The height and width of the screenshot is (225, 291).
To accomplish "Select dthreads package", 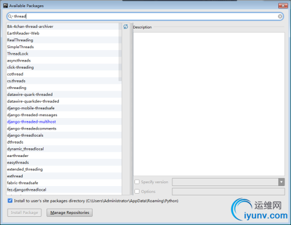I will click(x=64, y=142).
